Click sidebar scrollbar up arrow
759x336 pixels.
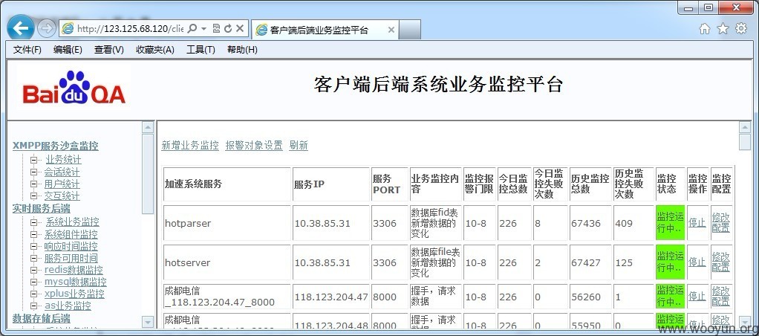(148, 128)
